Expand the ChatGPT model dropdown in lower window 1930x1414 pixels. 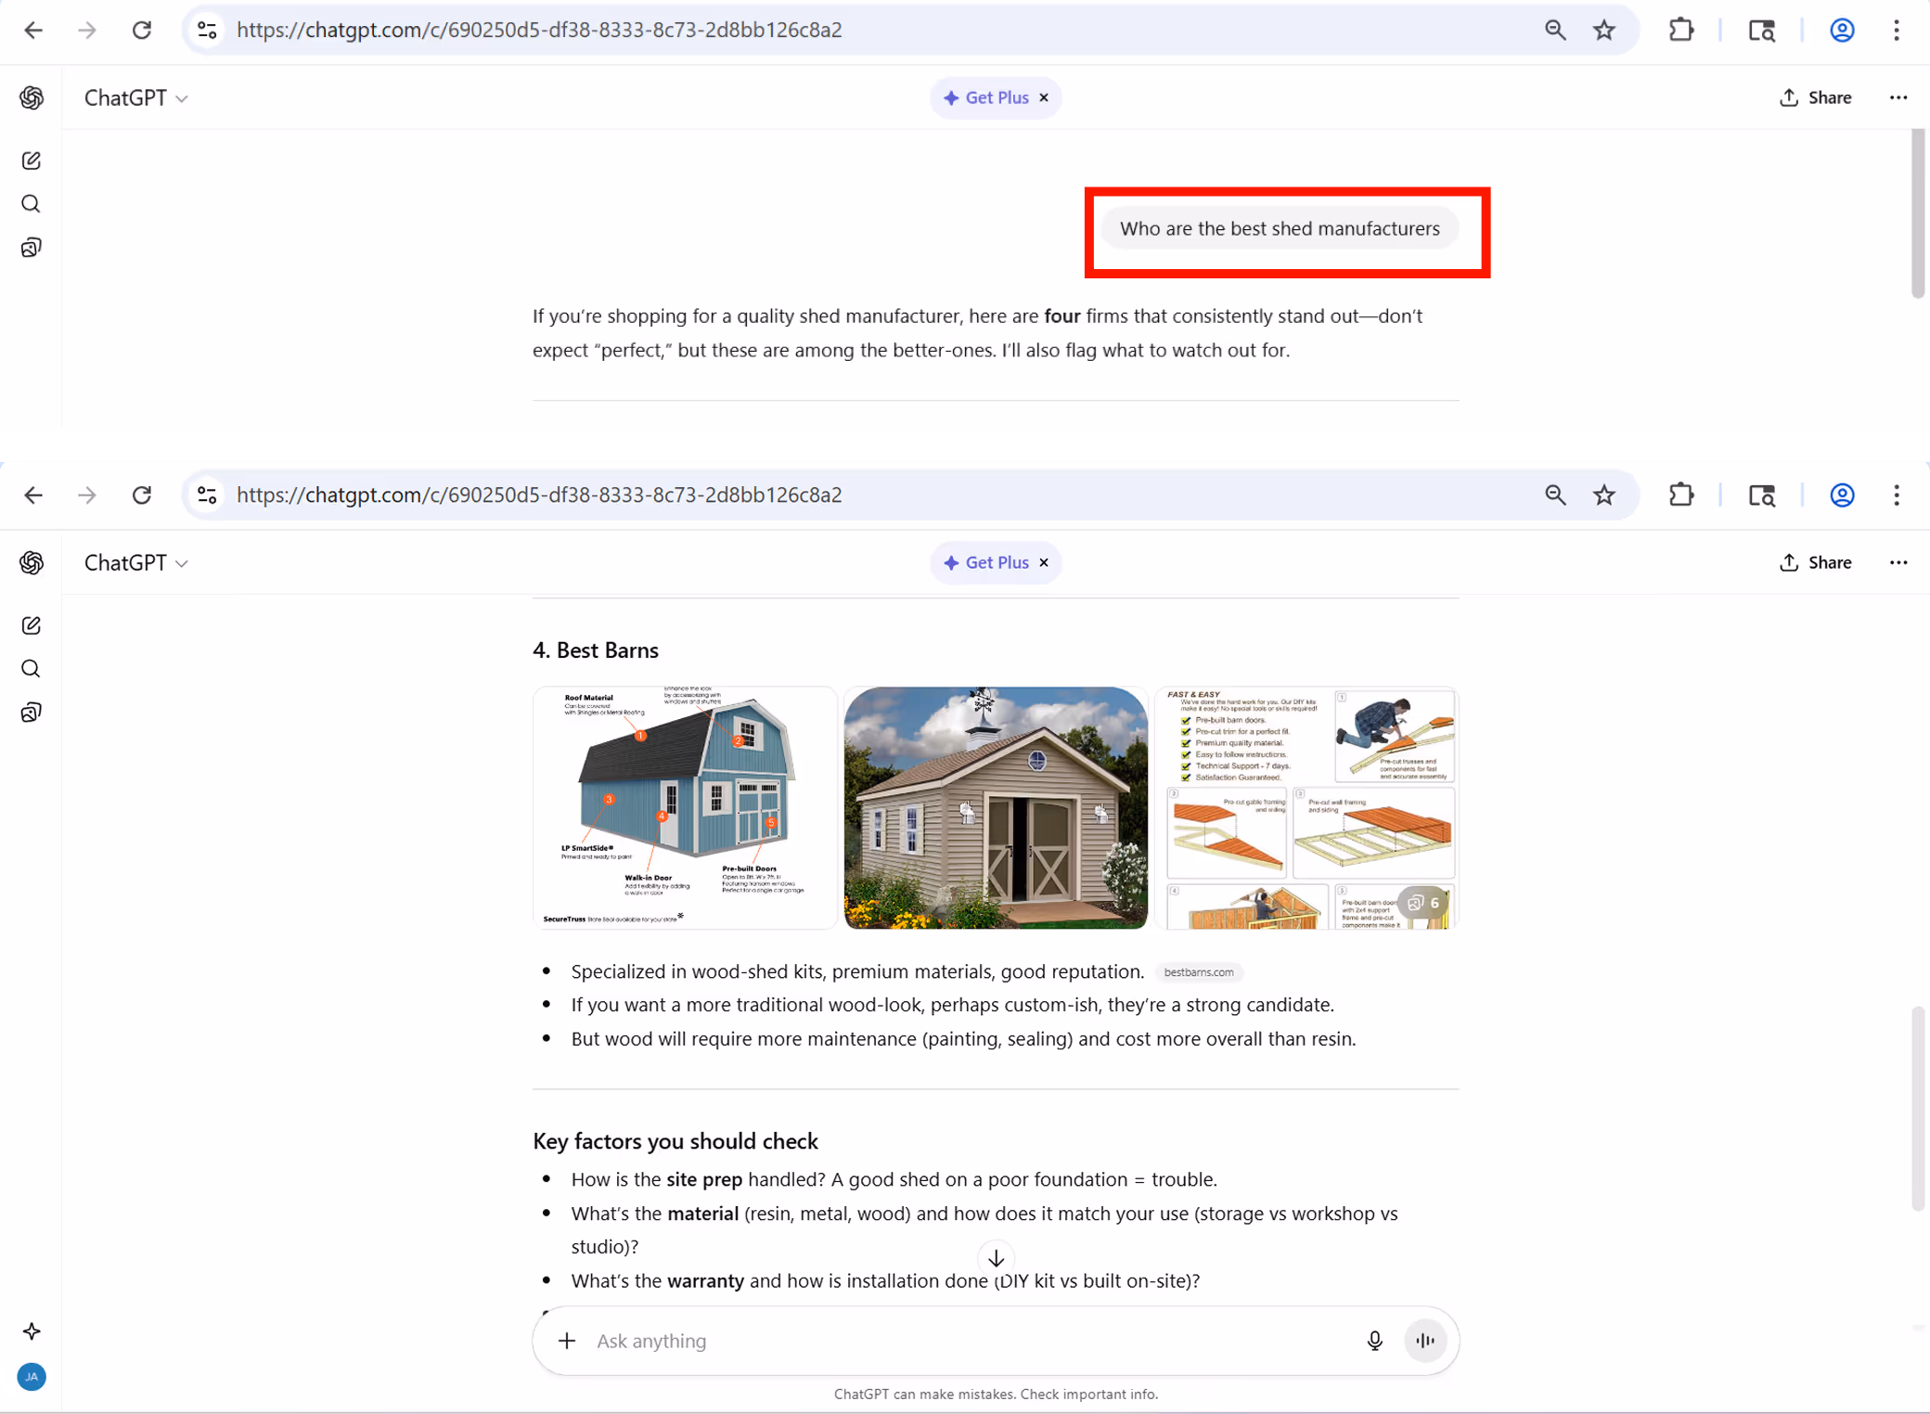click(x=136, y=563)
